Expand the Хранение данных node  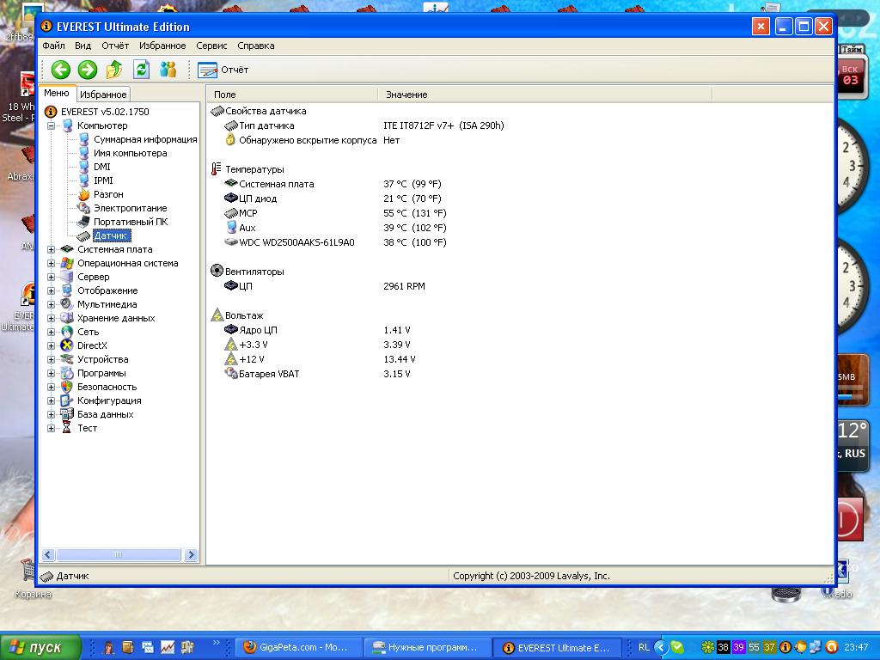coord(52,318)
